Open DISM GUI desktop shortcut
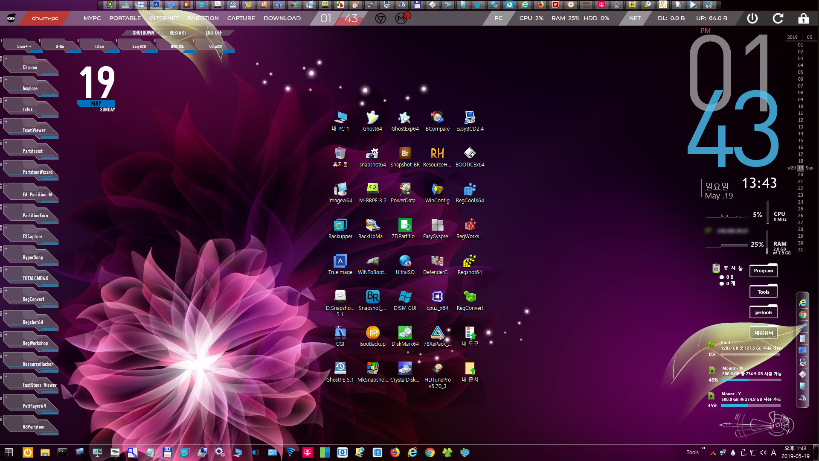Viewport: 819px width, 461px height. tap(405, 301)
